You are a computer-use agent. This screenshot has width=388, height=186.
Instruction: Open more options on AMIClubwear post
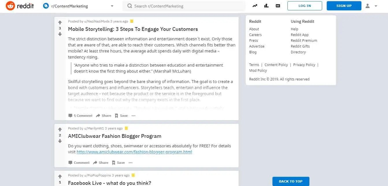point(130,163)
